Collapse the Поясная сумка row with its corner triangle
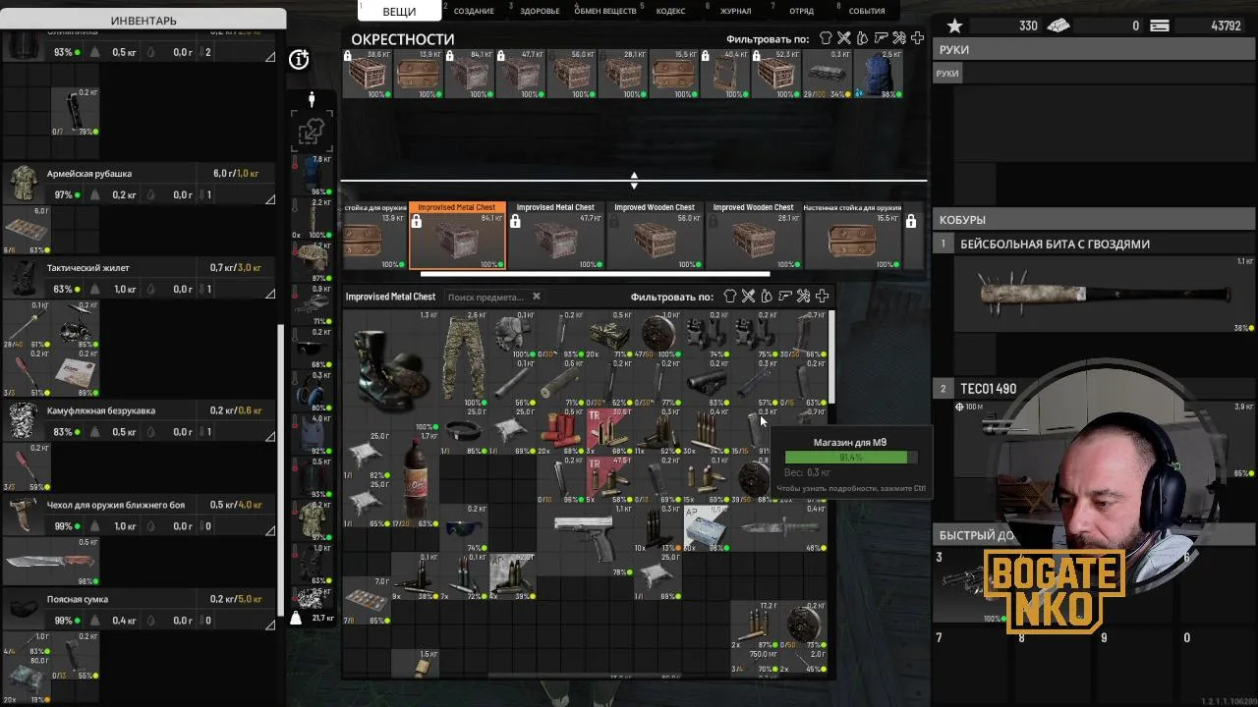 click(270, 624)
